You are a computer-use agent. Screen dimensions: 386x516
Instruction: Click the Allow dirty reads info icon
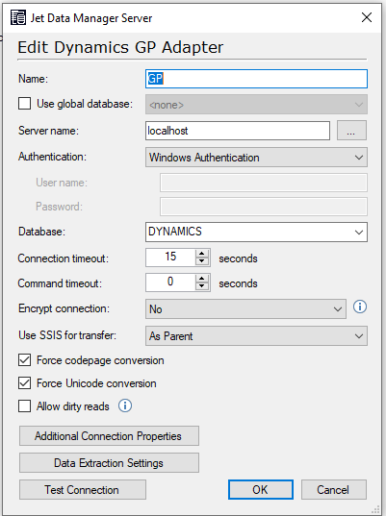point(125,405)
